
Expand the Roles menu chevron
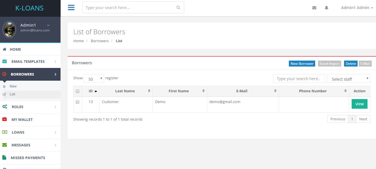(55, 107)
